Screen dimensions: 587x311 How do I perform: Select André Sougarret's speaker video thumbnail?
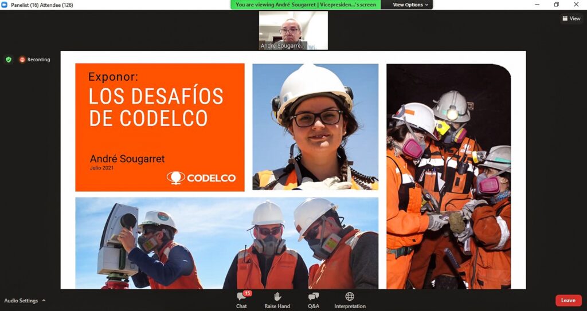coord(293,30)
